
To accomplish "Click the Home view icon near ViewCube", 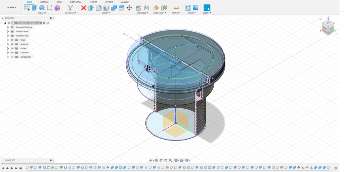I will pyautogui.click(x=320, y=19).
